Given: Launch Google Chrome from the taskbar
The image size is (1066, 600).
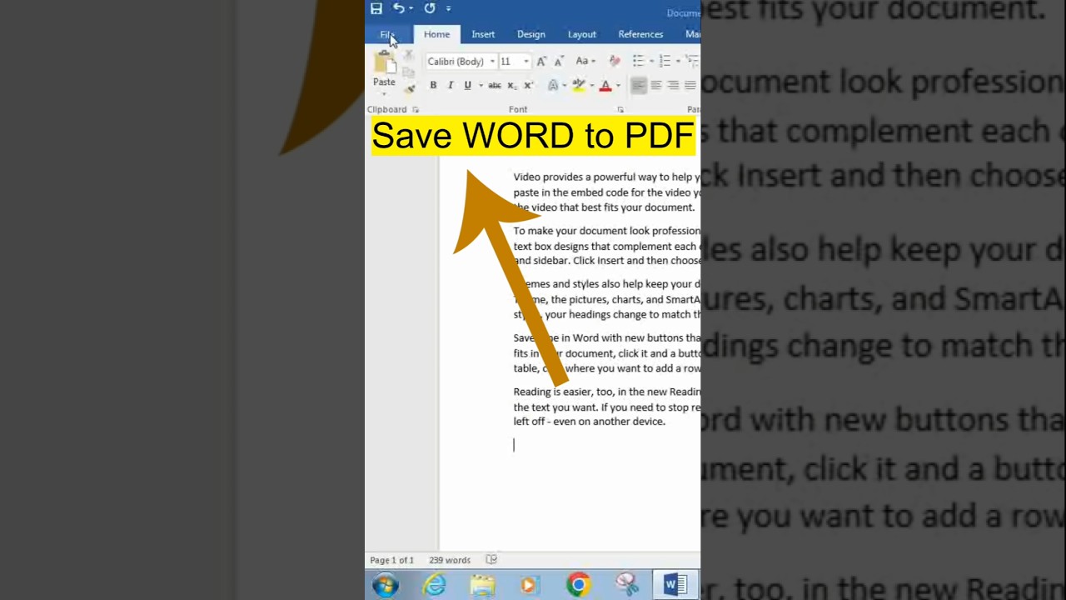Looking at the screenshot, I should pos(578,585).
